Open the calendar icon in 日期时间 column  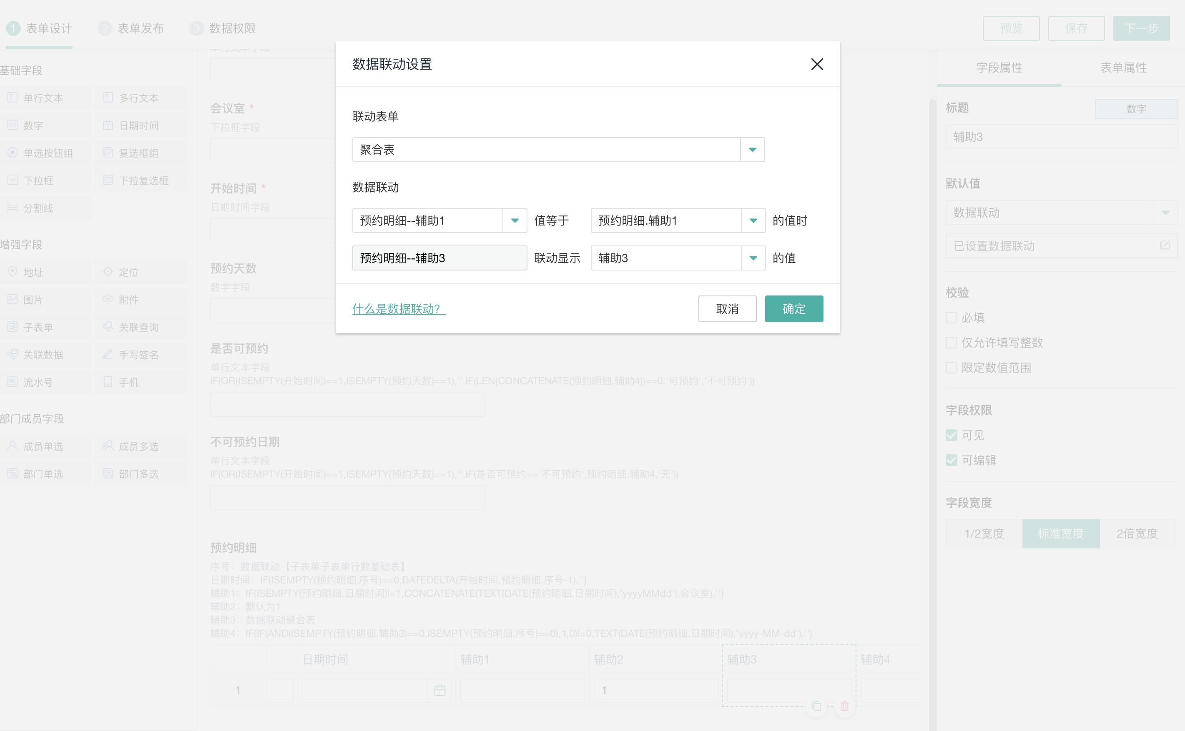click(439, 691)
